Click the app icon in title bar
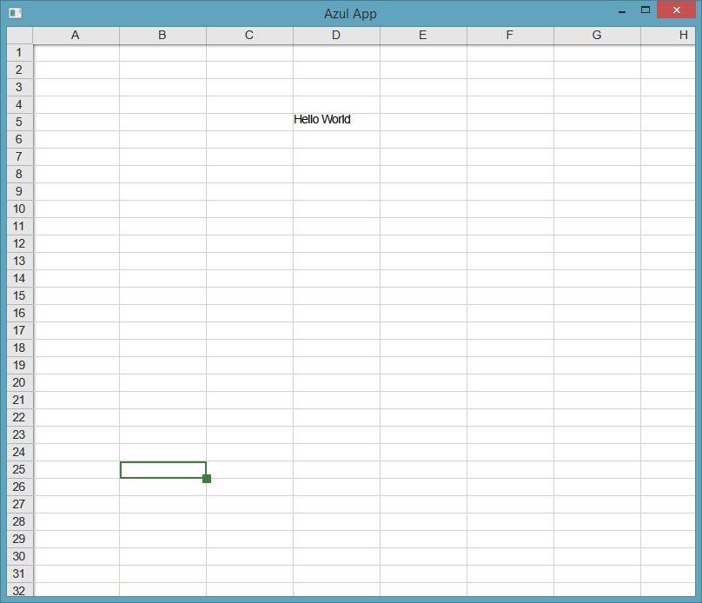This screenshot has height=603, width=702. point(15,13)
